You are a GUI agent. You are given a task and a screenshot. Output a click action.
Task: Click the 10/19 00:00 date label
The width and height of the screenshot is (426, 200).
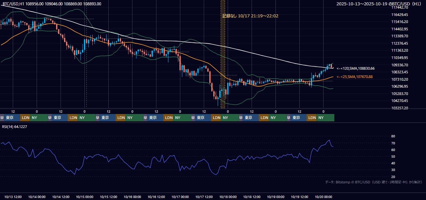point(276,197)
